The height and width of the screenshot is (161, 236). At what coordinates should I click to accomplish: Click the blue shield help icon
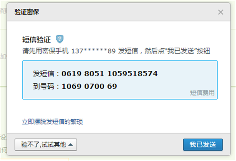[x=60, y=39]
